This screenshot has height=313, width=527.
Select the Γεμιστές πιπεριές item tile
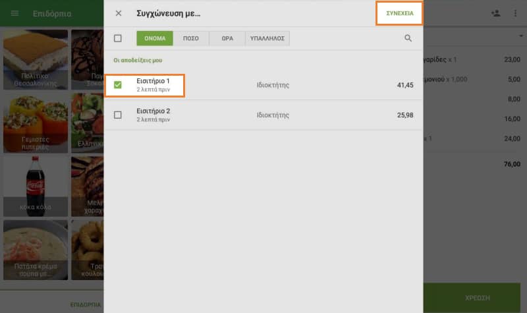(x=34, y=123)
